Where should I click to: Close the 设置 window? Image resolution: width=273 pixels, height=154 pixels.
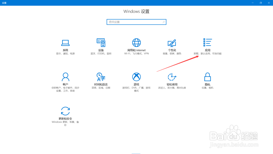pos(269,3)
